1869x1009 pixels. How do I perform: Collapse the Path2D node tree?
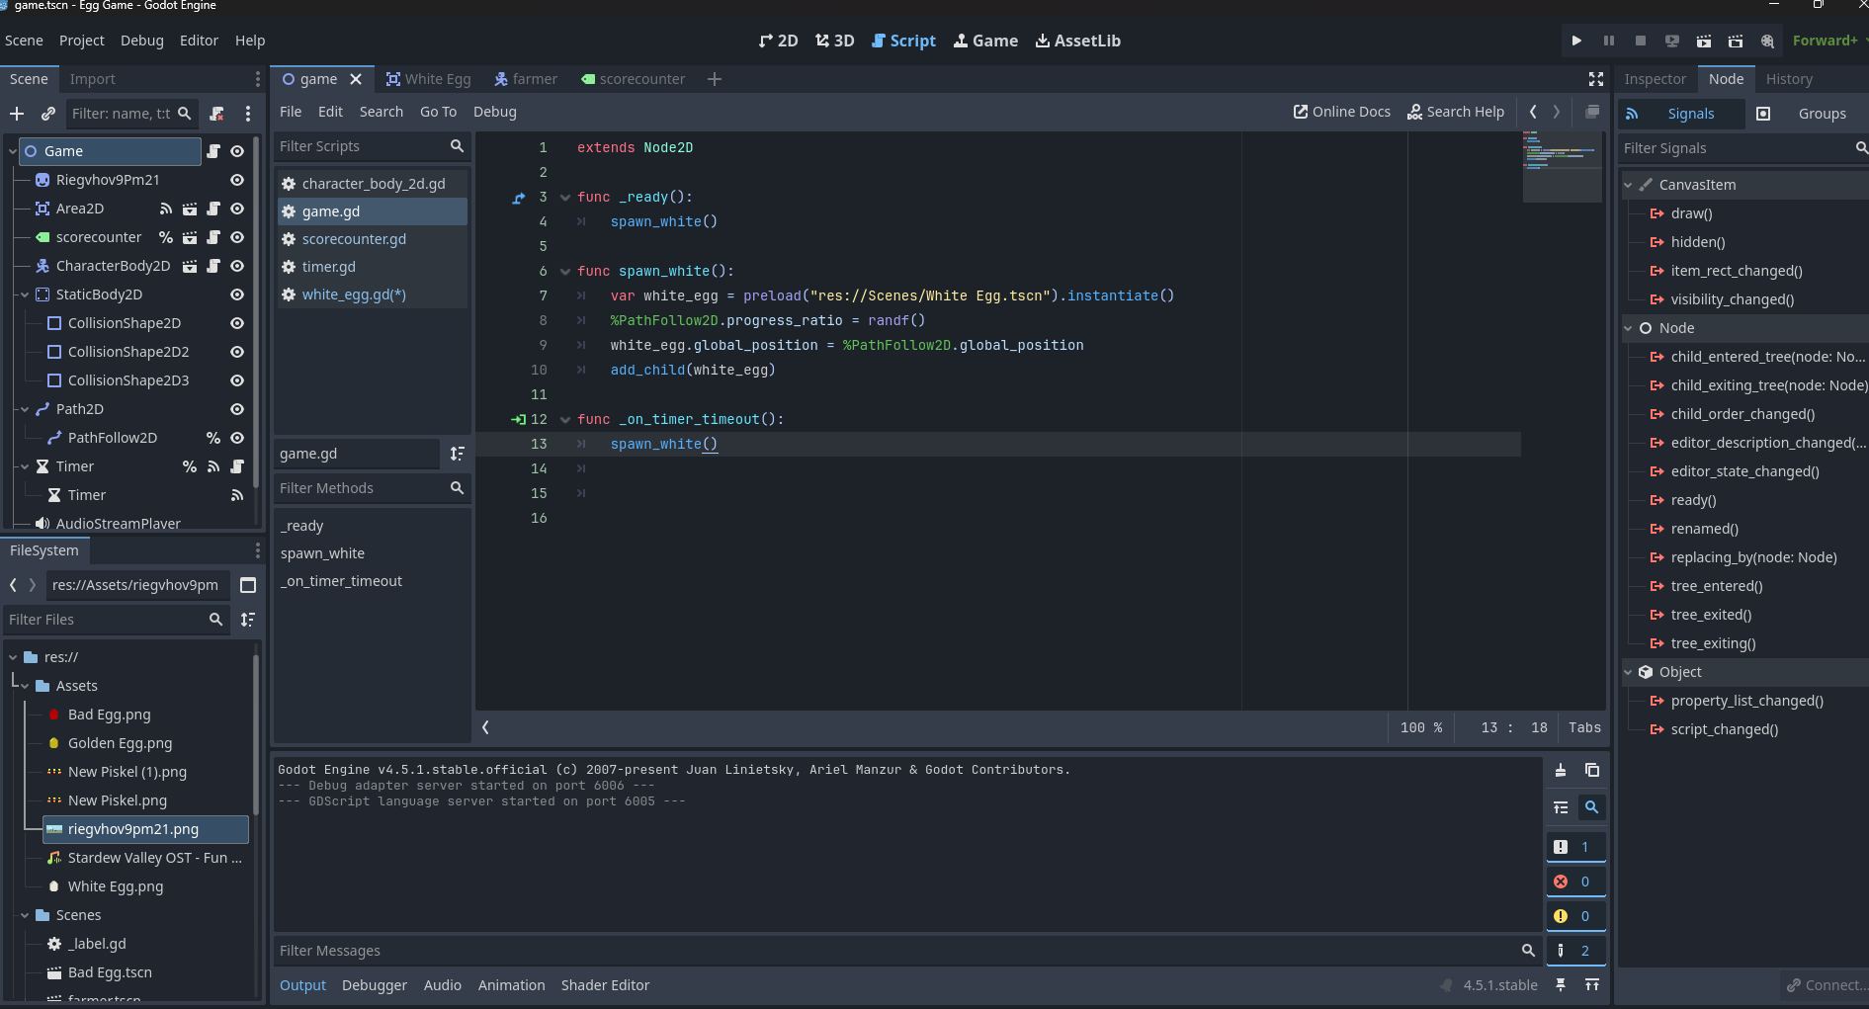[25, 409]
